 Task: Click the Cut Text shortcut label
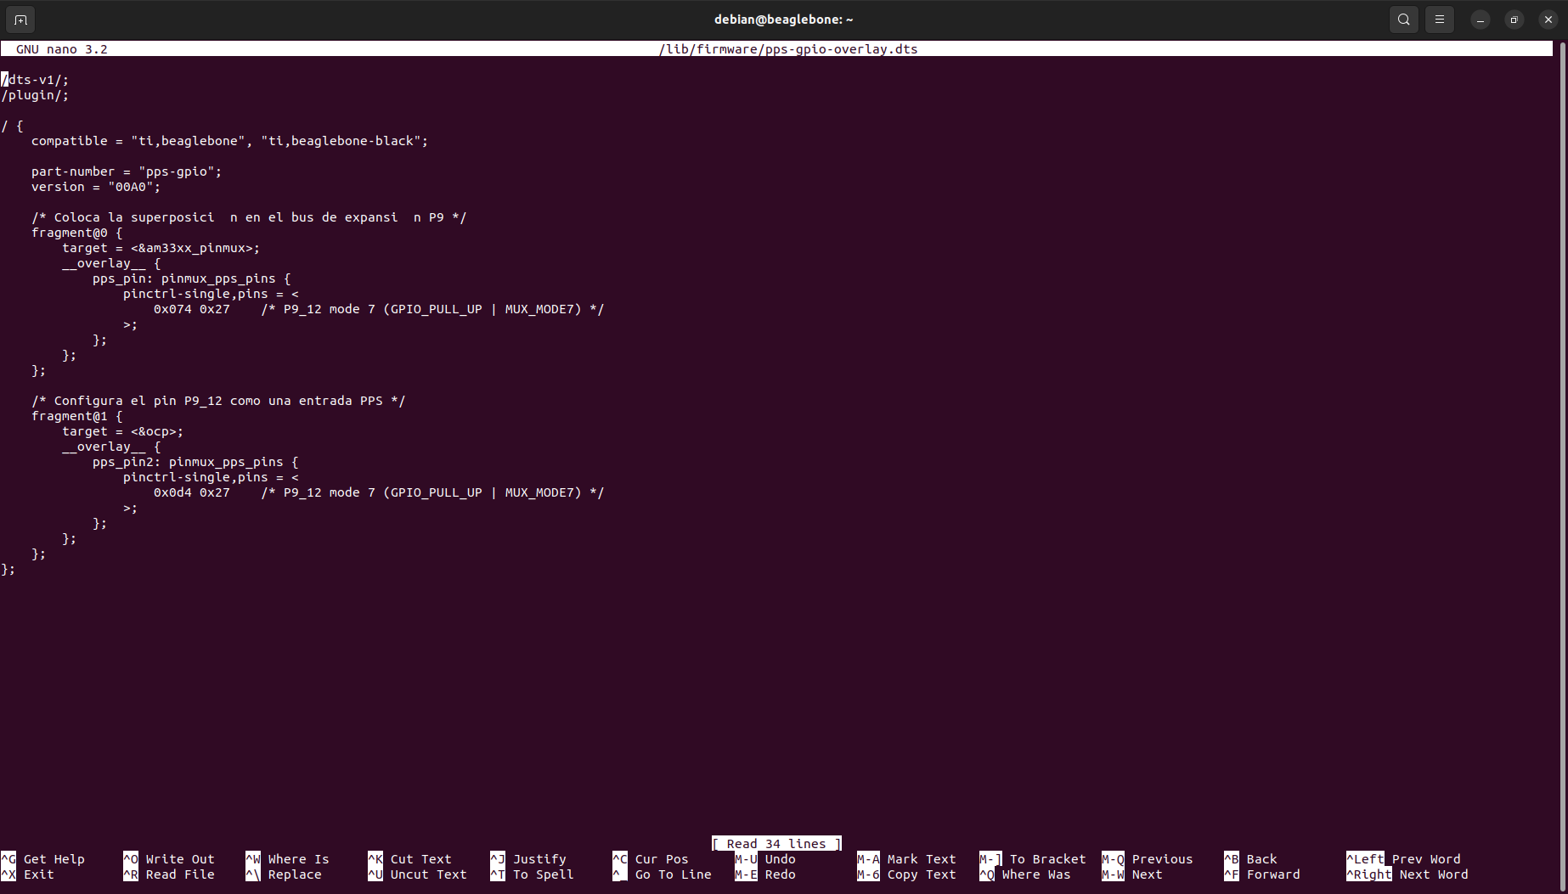click(x=420, y=859)
